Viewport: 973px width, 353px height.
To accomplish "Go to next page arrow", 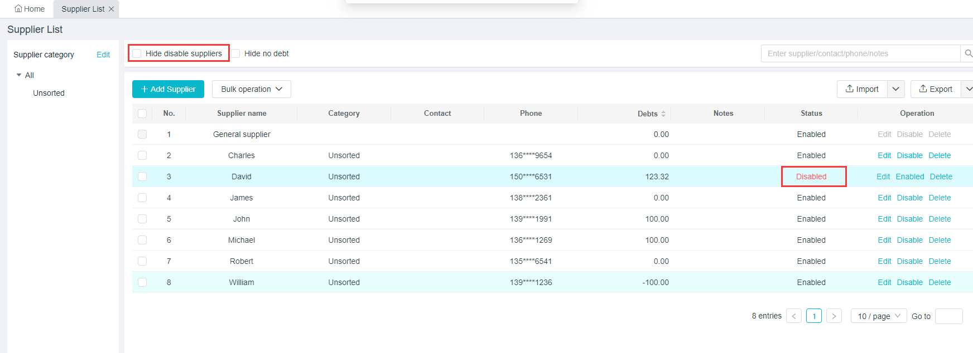I will pyautogui.click(x=834, y=316).
